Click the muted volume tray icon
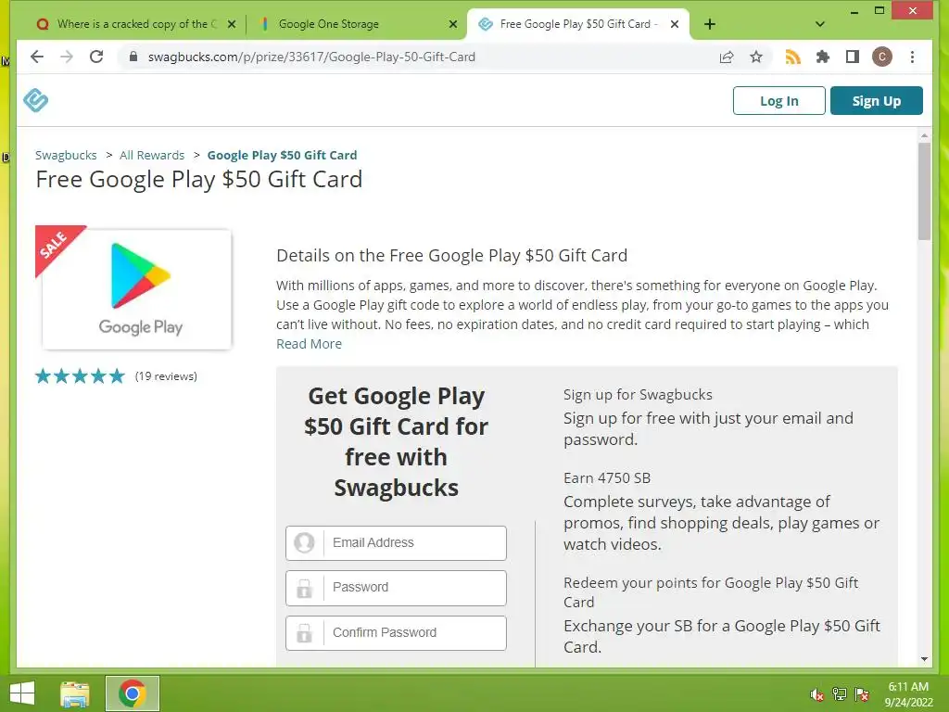Screen dimensions: 949x712 (x=816, y=694)
